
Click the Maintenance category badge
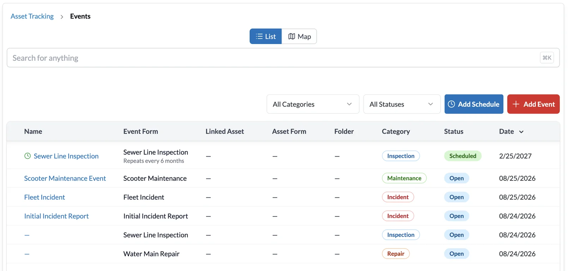click(x=404, y=178)
